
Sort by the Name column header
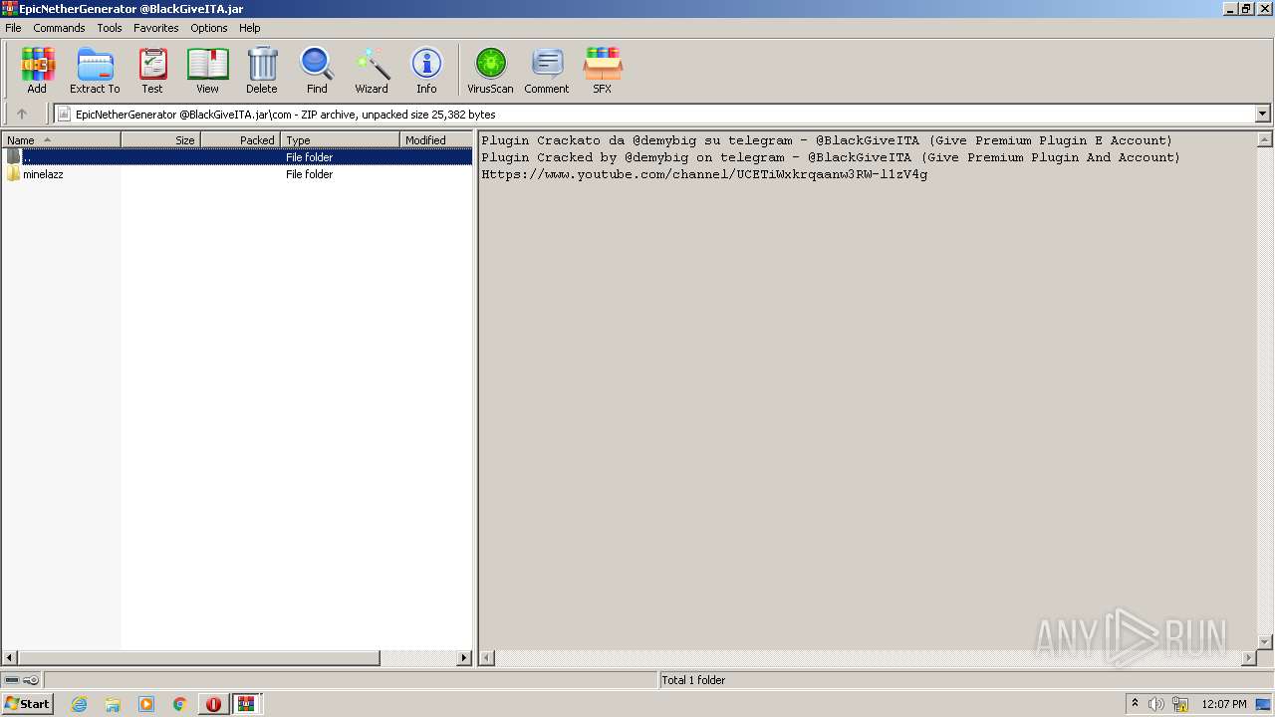click(61, 140)
